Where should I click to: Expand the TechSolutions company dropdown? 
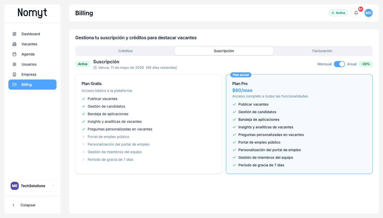tap(52, 186)
